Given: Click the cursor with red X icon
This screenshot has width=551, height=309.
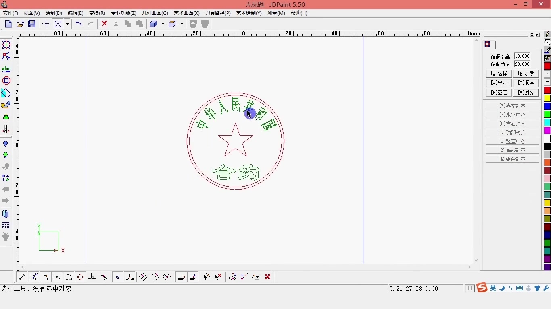Looking at the screenshot, I should [218, 277].
